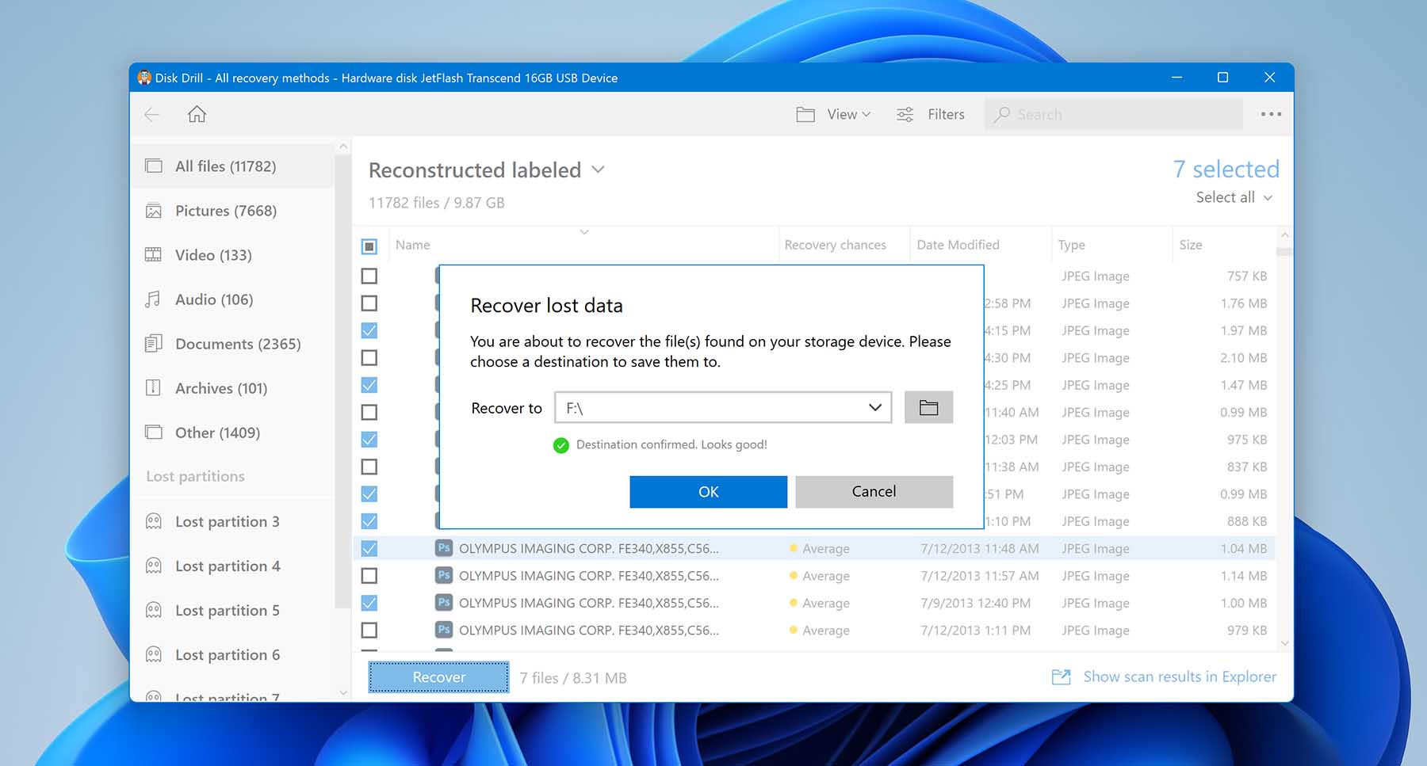Viewport: 1427px width, 766px height.
Task: Click the file list scroll-up arrow
Action: (x=1285, y=235)
